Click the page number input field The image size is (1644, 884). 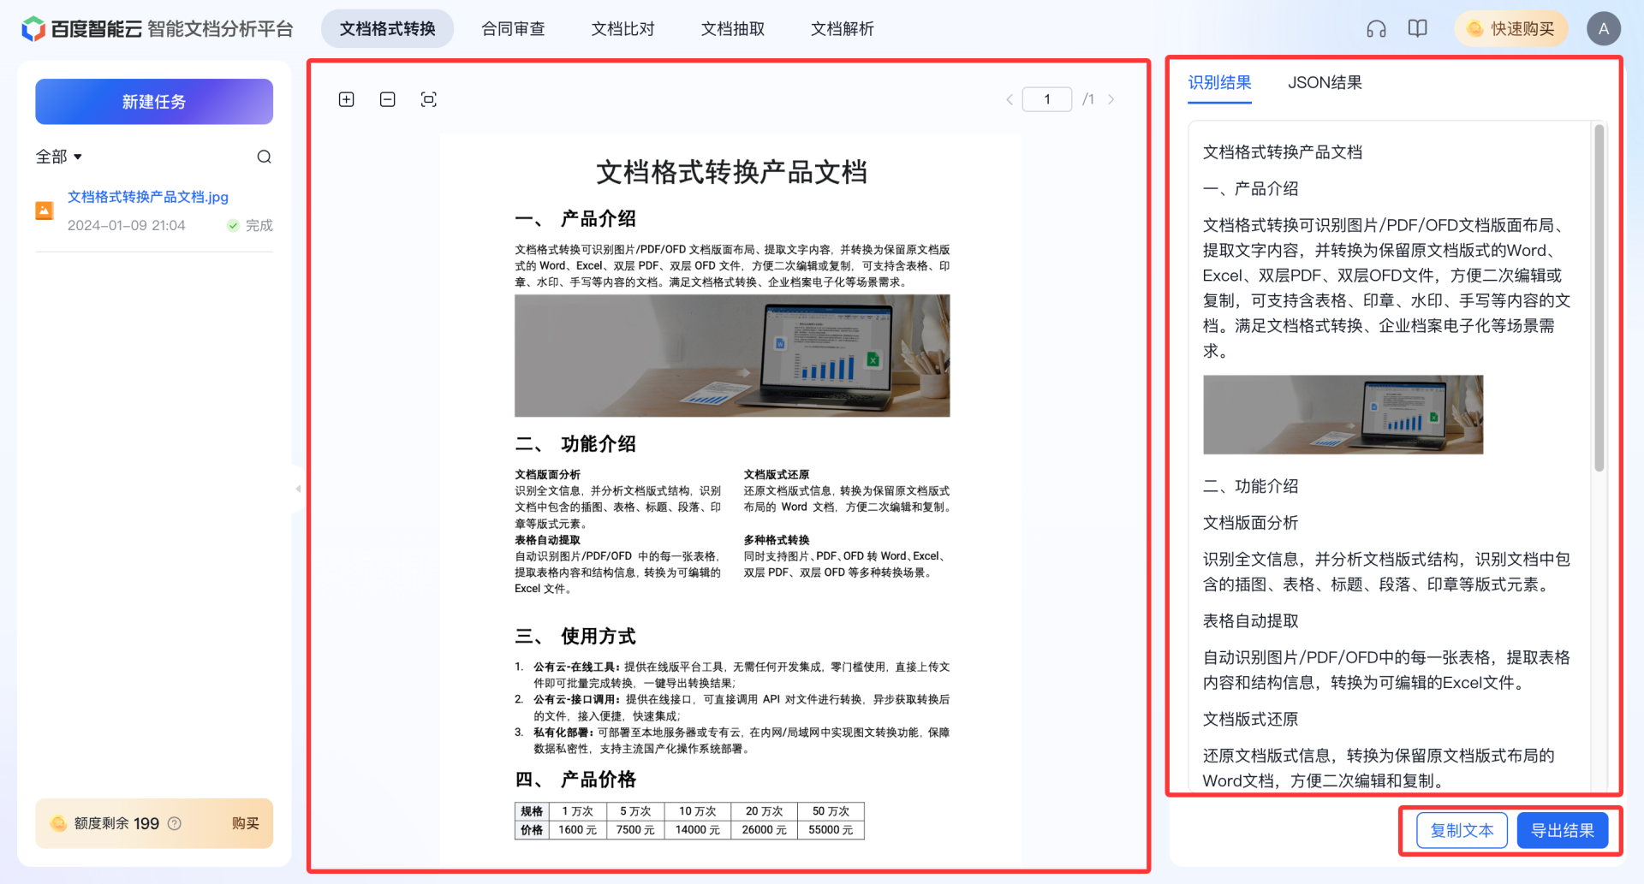[1046, 99]
